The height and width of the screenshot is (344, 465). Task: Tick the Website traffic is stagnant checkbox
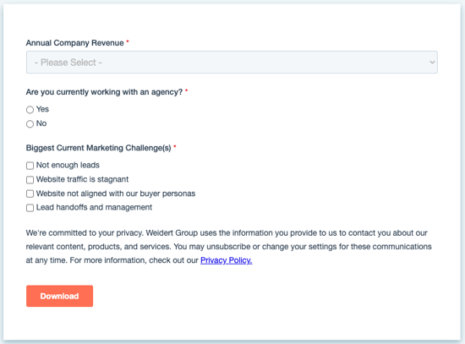tap(30, 180)
